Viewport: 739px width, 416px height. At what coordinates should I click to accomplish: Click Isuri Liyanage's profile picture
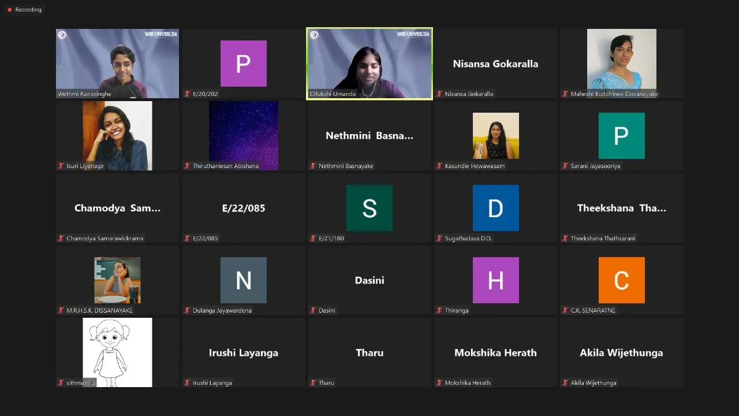tap(117, 136)
